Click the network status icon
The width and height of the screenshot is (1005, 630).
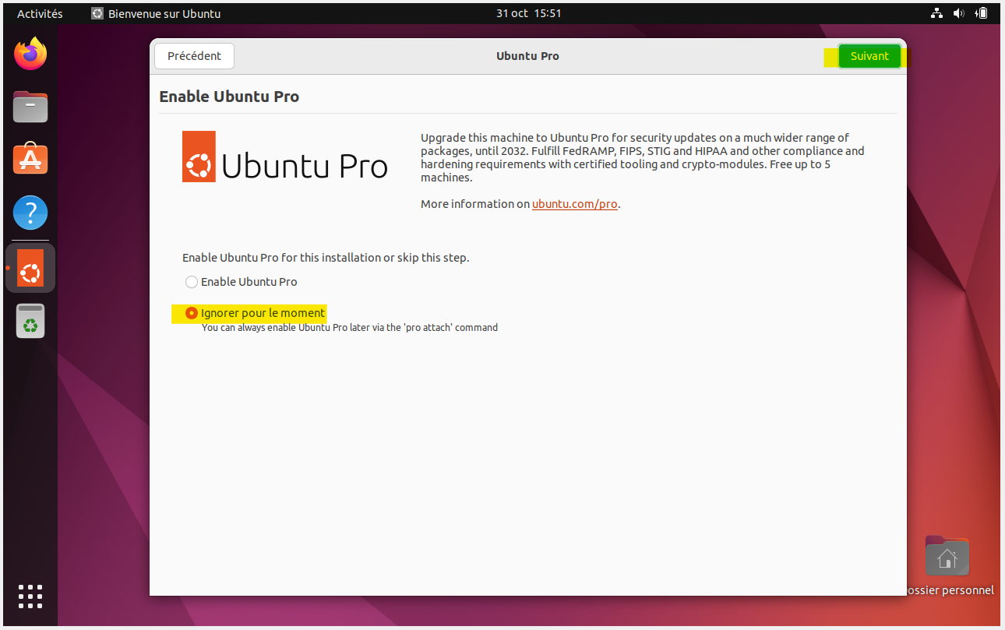(x=936, y=13)
